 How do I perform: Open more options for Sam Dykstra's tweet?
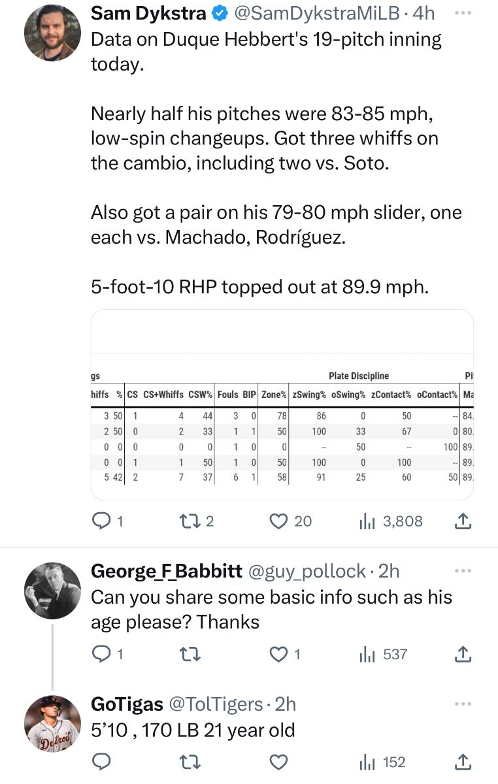click(x=462, y=12)
